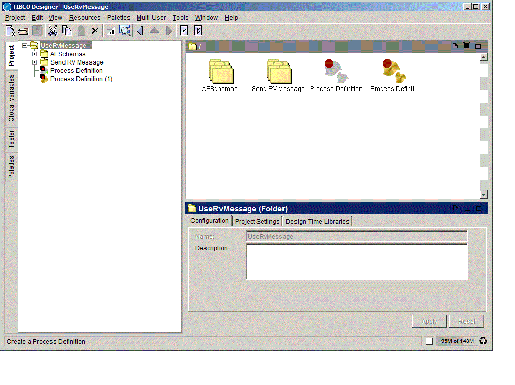Open the AESchemas folder icon in design panel
This screenshot has width=515, height=385.
(x=221, y=71)
